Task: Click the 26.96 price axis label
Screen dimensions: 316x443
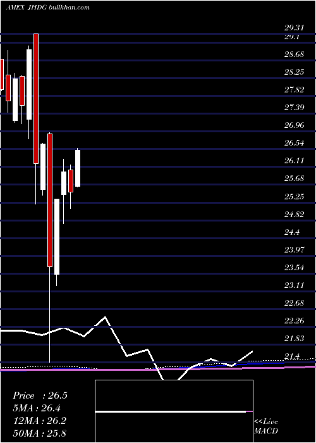Action: point(294,125)
